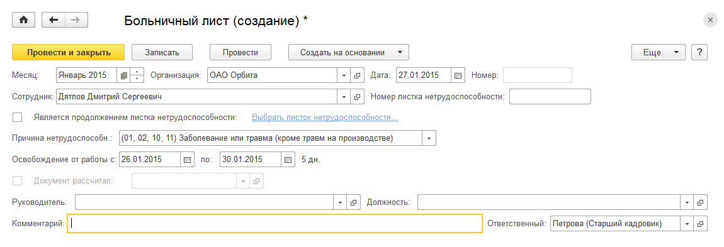Expand the Руководитель dropdown list

pyautogui.click(x=341, y=202)
